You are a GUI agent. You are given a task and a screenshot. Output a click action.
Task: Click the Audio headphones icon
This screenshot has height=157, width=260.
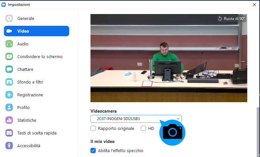pyautogui.click(x=9, y=44)
